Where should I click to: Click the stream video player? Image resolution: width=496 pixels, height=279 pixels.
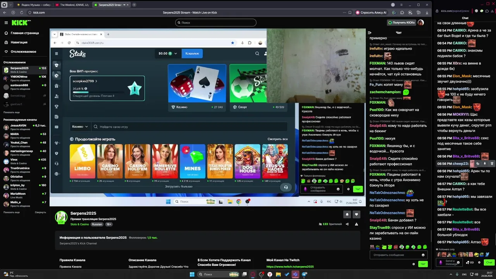[x=207, y=117]
